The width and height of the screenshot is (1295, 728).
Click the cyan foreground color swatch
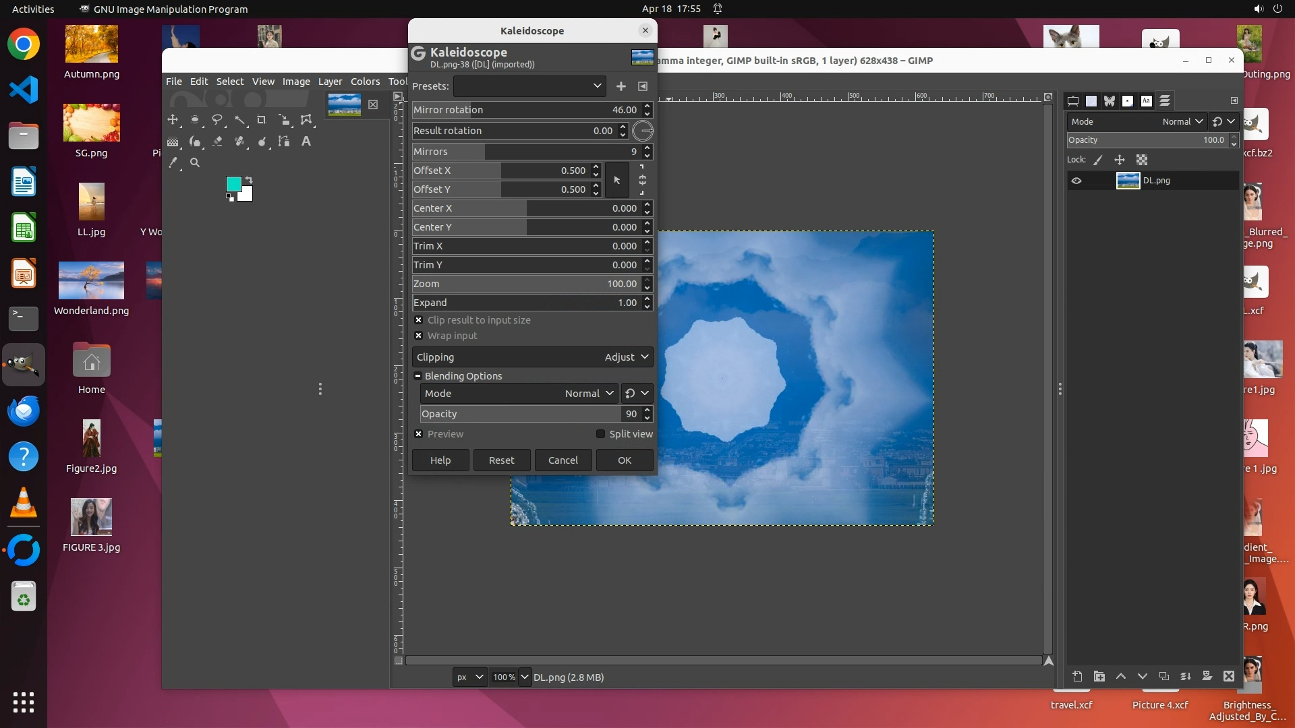[233, 184]
